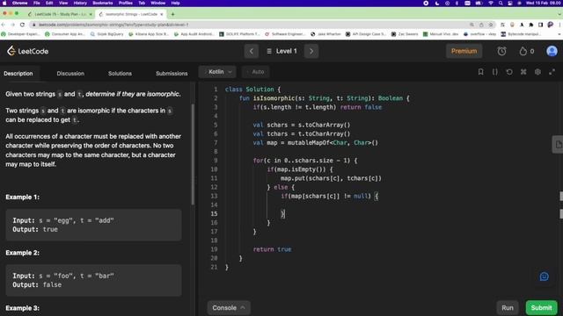
Task: Open the Software Engineer bookmark
Action: click(285, 34)
